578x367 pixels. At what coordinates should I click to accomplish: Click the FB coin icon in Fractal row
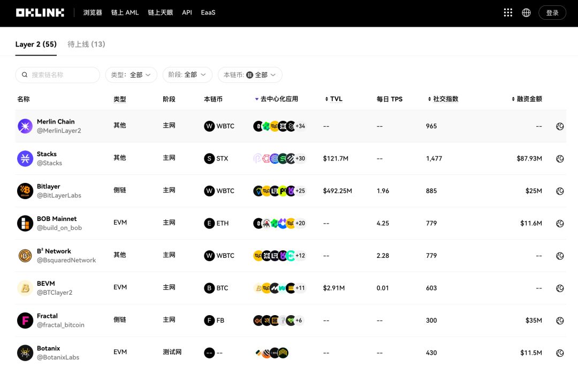coord(209,320)
